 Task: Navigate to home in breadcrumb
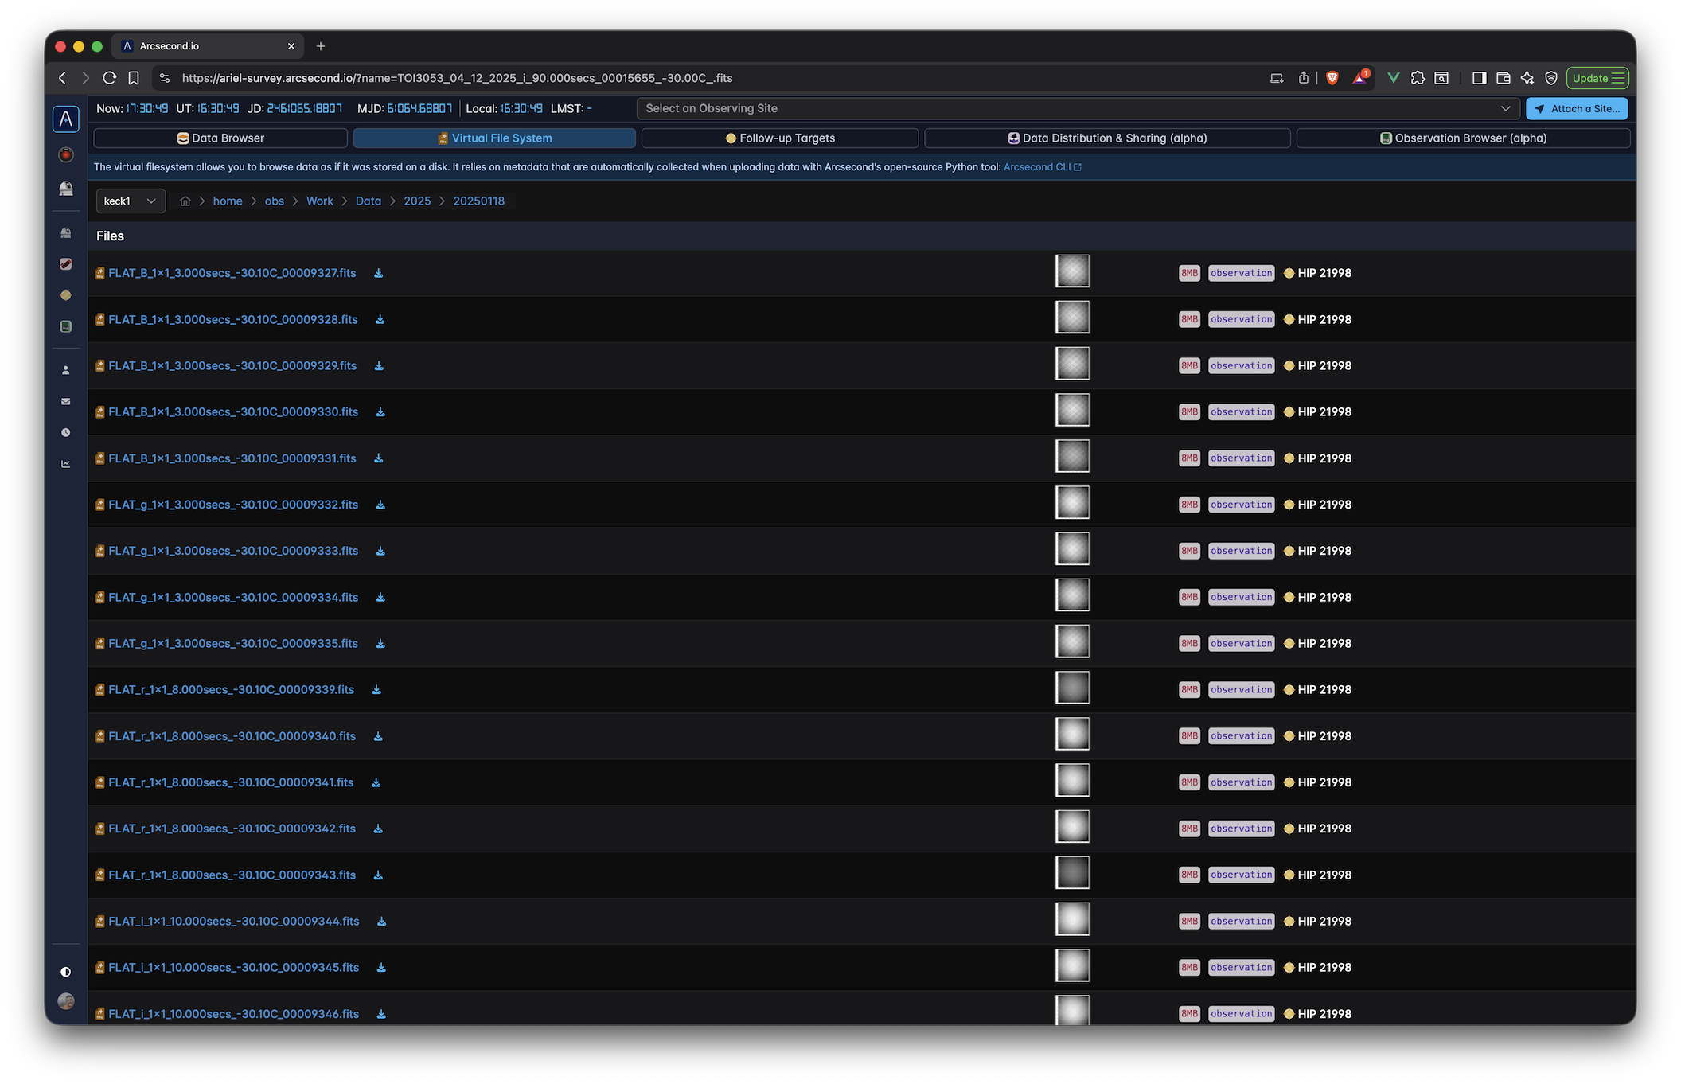pyautogui.click(x=228, y=201)
